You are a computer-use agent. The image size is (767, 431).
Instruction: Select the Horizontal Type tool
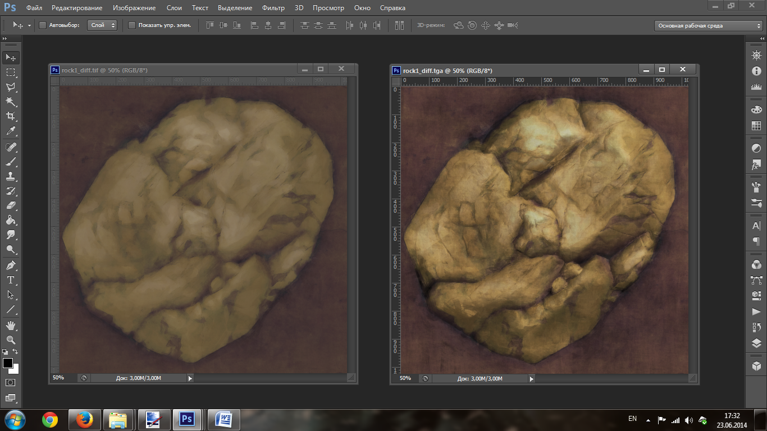(11, 280)
